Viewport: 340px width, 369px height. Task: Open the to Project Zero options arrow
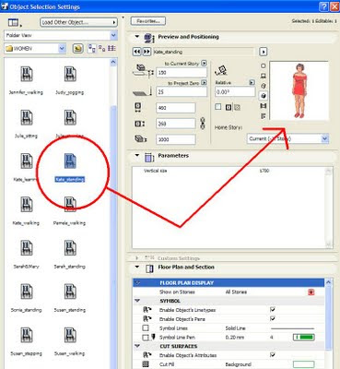tap(204, 83)
